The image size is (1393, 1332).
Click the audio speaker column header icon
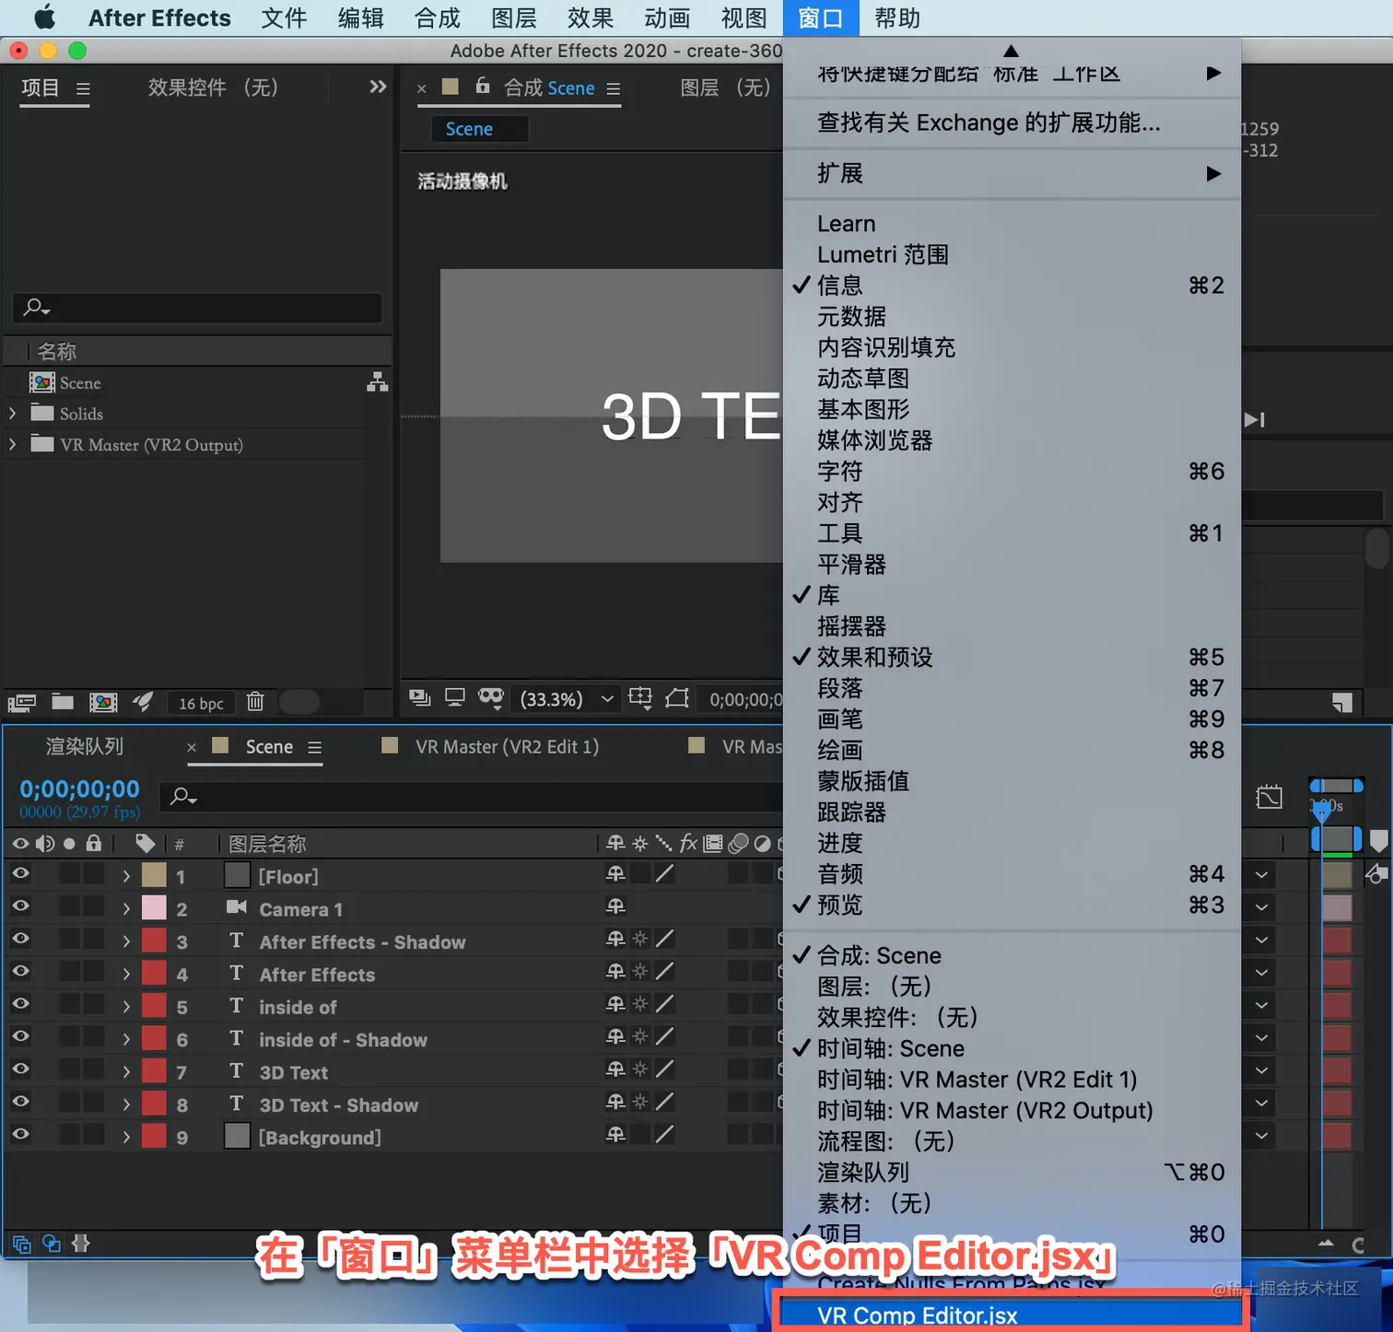point(44,843)
